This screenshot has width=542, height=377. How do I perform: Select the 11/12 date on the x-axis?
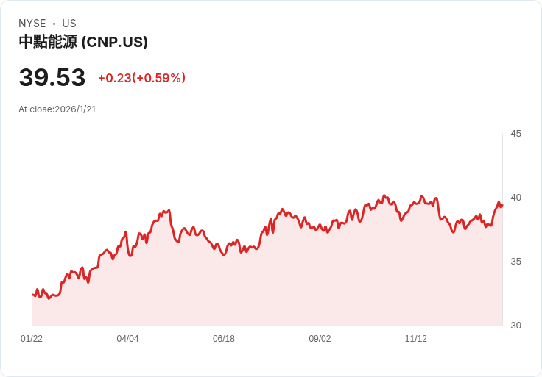[416, 339]
